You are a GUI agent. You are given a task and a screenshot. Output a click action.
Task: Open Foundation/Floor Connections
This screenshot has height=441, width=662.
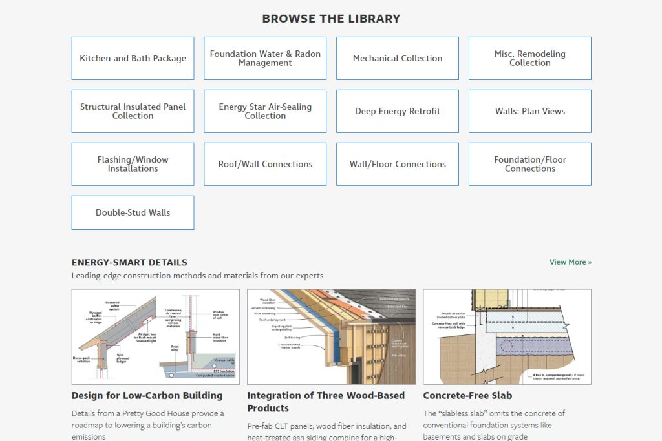coord(530,164)
